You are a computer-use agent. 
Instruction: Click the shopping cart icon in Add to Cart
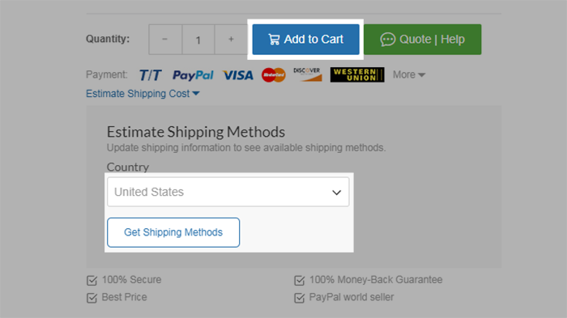click(x=274, y=40)
